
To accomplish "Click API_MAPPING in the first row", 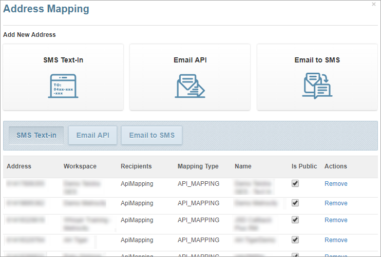I will [x=198, y=184].
